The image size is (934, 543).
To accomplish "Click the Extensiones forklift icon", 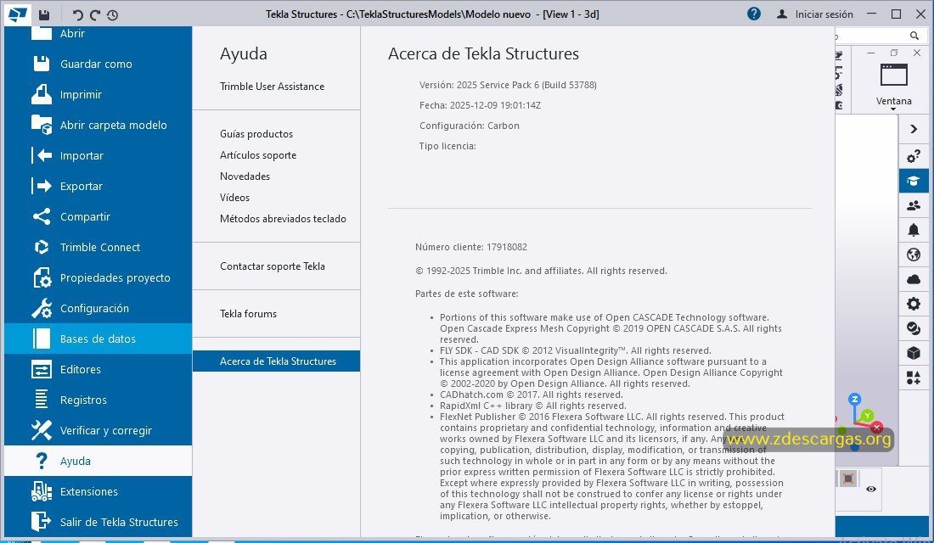I will (x=41, y=492).
